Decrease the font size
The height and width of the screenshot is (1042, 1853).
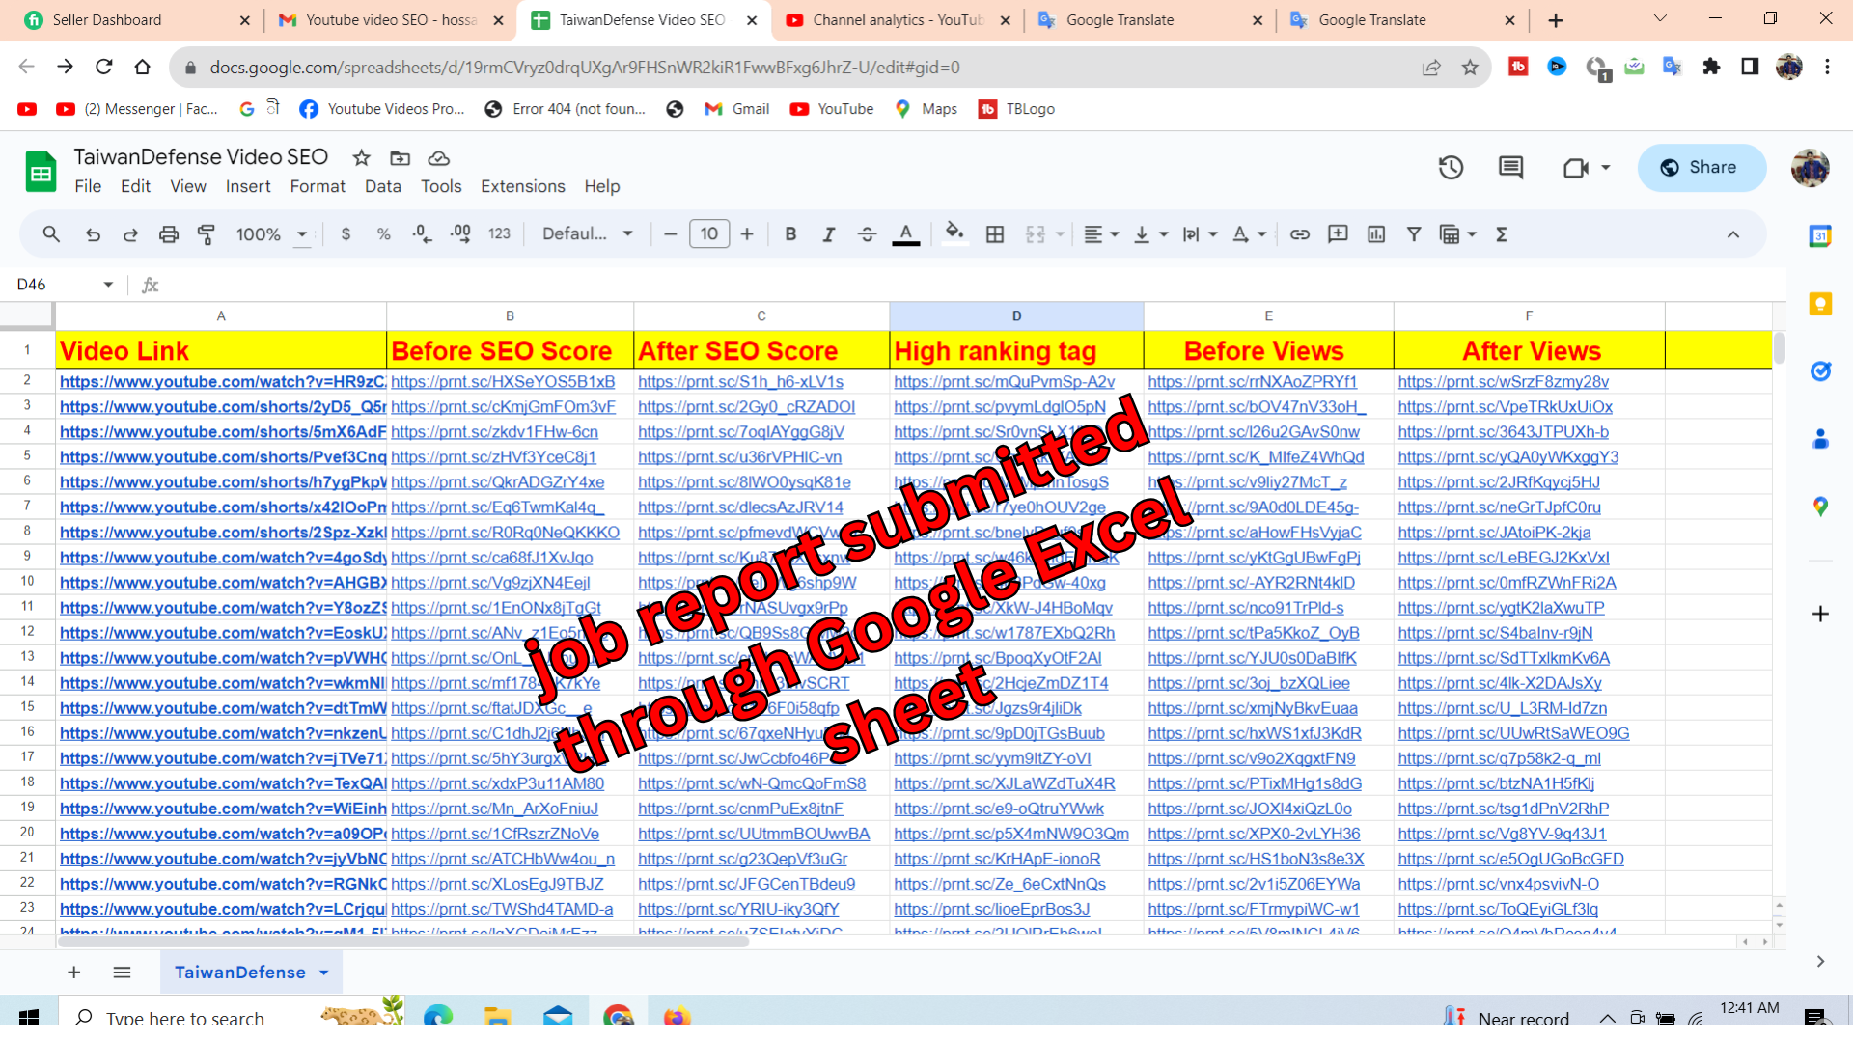671,234
